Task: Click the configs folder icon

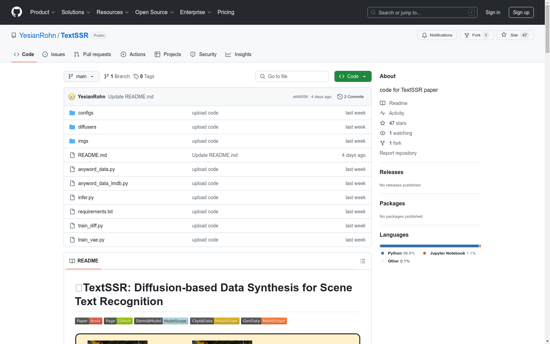Action: click(x=72, y=113)
